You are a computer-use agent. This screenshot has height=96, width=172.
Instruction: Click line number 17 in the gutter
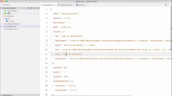click(x=46, y=81)
